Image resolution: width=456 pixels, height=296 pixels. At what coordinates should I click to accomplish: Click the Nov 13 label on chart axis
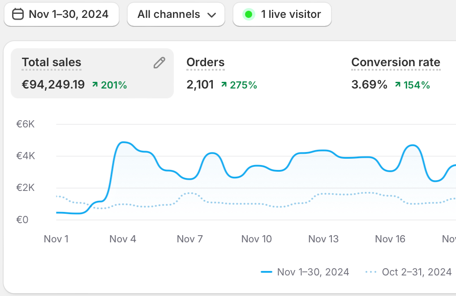[x=323, y=239]
